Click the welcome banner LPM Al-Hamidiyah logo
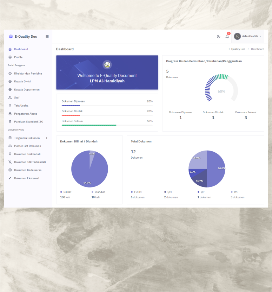 [107, 65]
